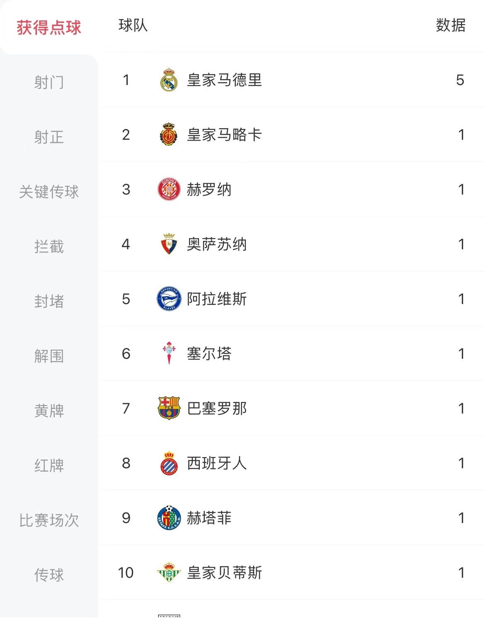485x618 pixels.
Task: Switch to the 射门 stats tab
Action: pyautogui.click(x=49, y=82)
